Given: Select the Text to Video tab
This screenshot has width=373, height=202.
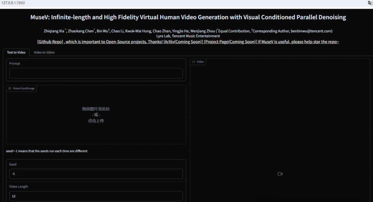Looking at the screenshot, I should pyautogui.click(x=16, y=53).
